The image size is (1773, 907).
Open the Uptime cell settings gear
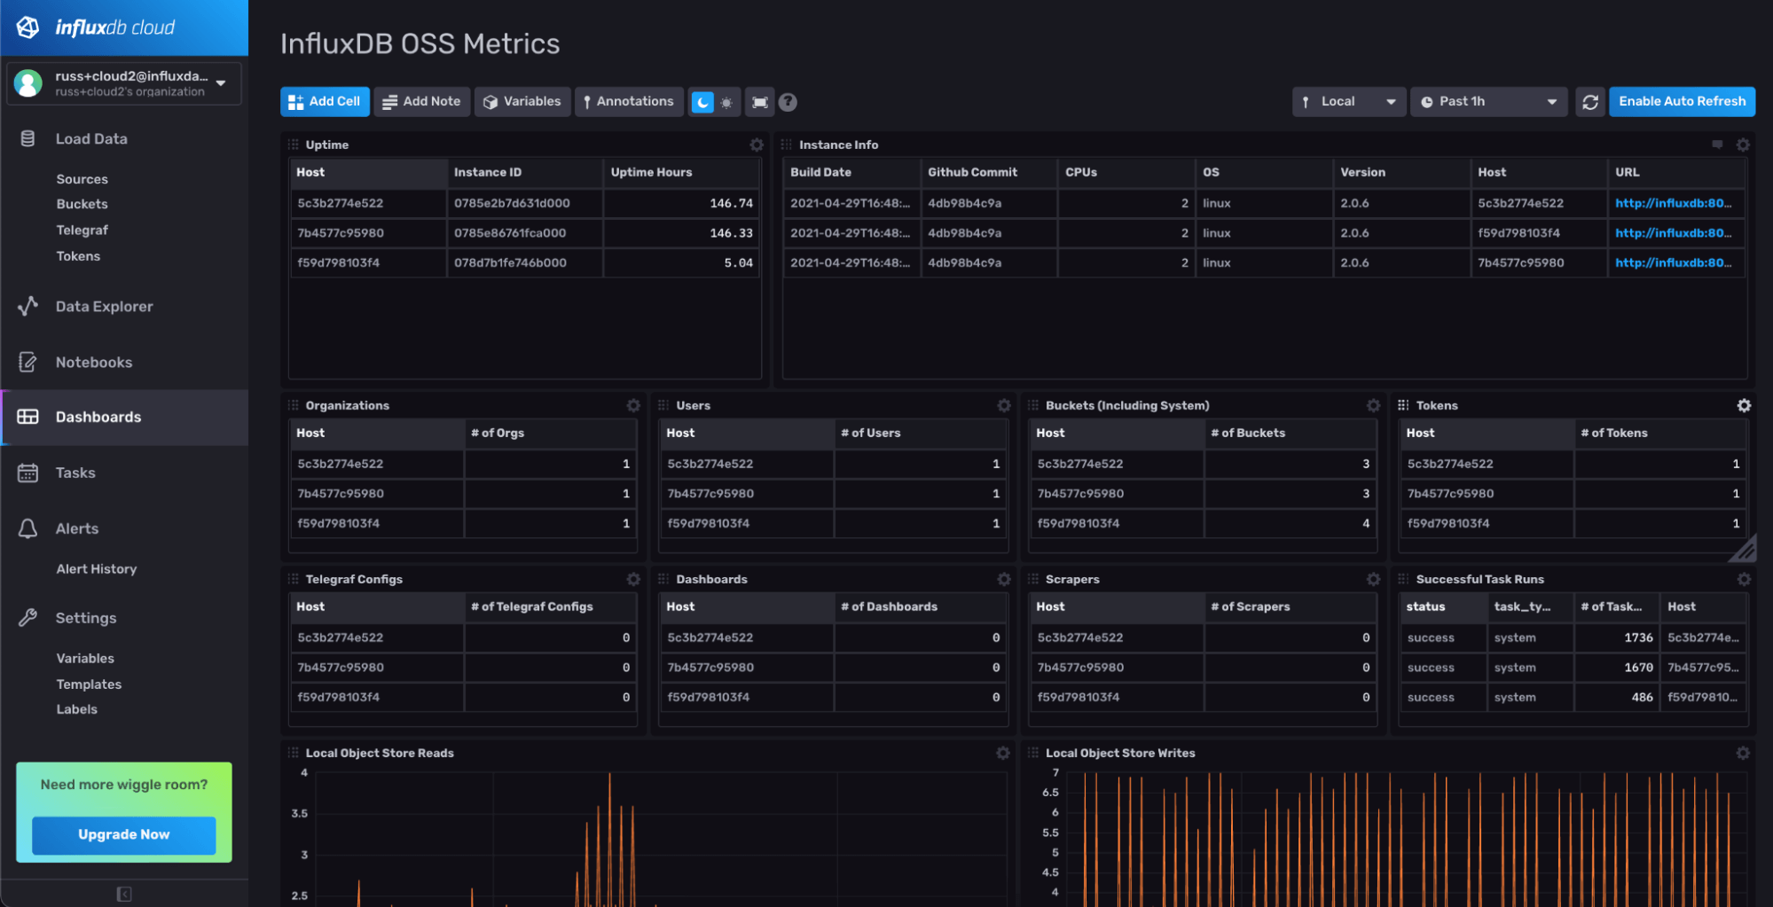click(756, 145)
